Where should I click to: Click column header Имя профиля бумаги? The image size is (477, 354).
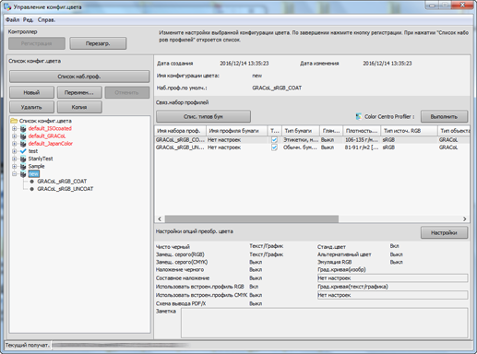[x=237, y=131]
